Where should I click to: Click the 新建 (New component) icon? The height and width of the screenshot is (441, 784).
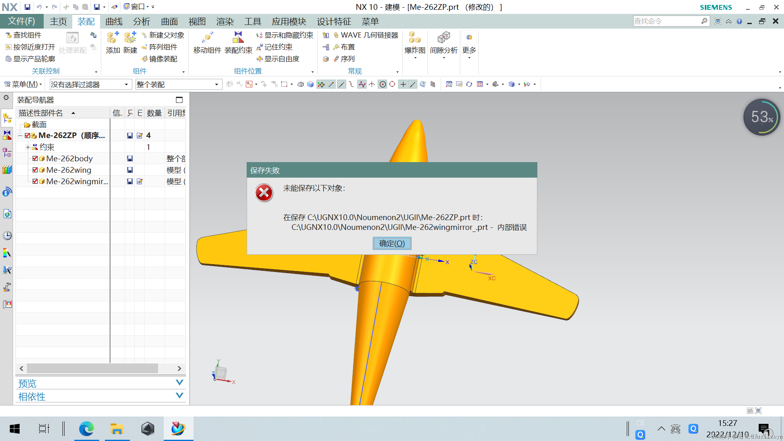click(130, 38)
